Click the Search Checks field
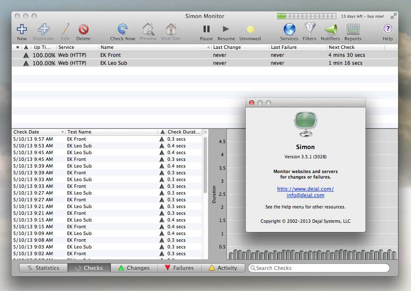 (x=319, y=268)
